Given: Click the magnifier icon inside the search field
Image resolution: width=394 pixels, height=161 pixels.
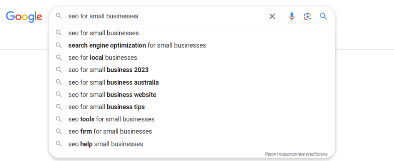Looking at the screenshot, I should pos(59,16).
